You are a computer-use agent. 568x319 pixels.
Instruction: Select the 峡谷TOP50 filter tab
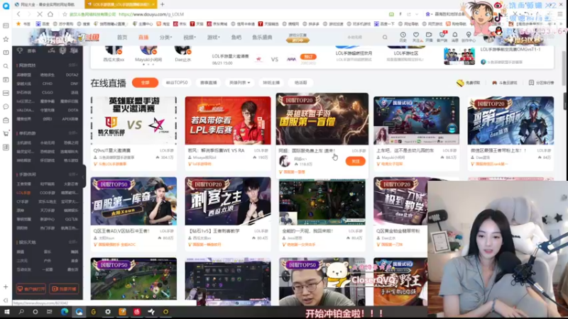pyautogui.click(x=177, y=83)
